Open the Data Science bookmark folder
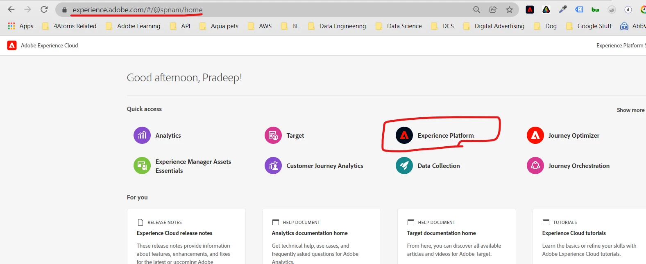The width and height of the screenshot is (646, 264). (399, 26)
